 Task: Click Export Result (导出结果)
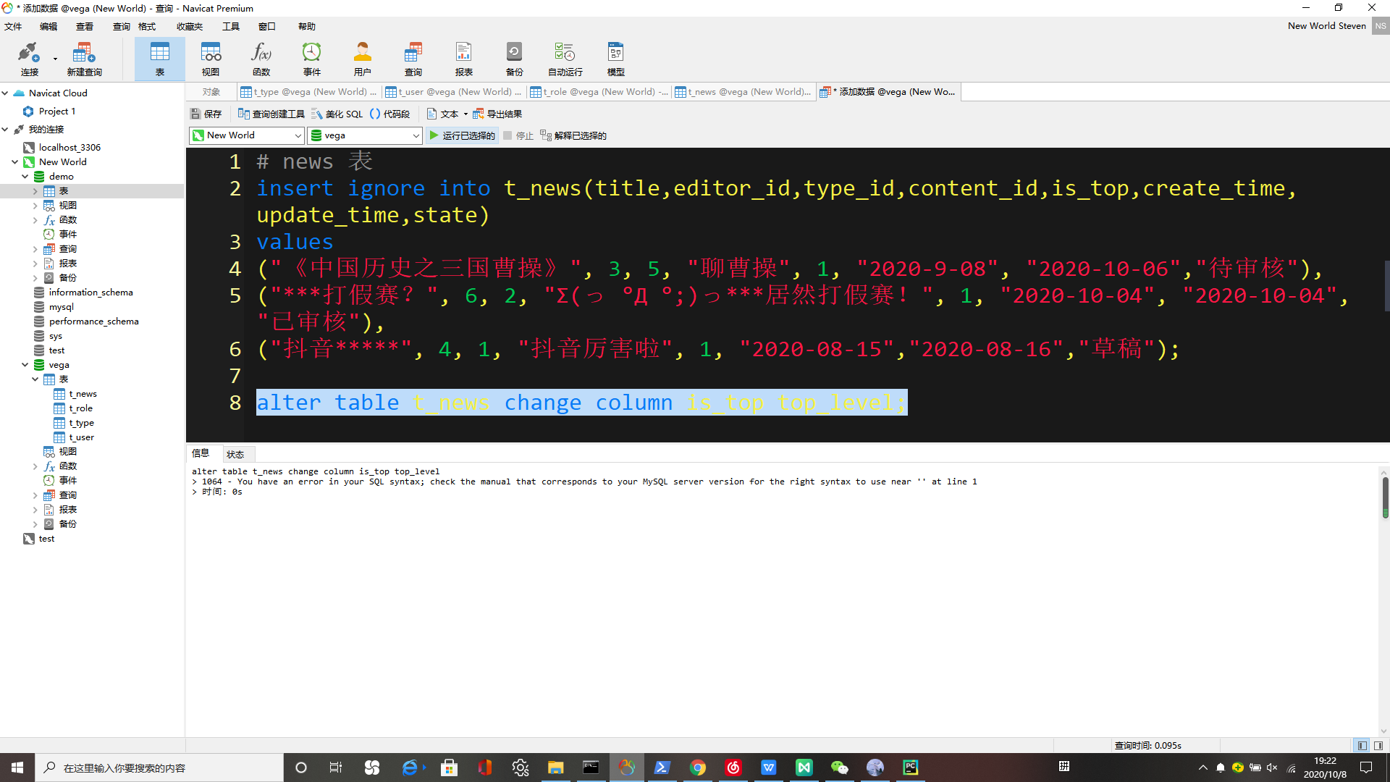[x=497, y=114]
